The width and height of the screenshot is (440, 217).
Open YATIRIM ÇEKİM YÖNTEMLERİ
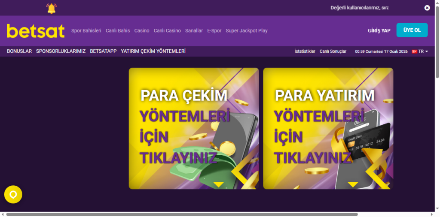click(153, 51)
